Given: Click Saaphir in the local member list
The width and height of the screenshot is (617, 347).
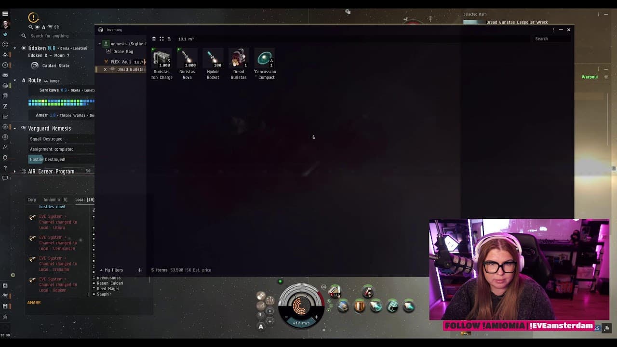Looking at the screenshot, I should click(104, 294).
